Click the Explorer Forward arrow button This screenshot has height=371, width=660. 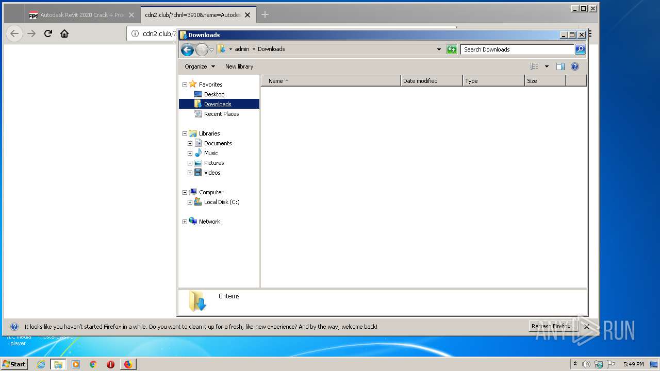(202, 49)
